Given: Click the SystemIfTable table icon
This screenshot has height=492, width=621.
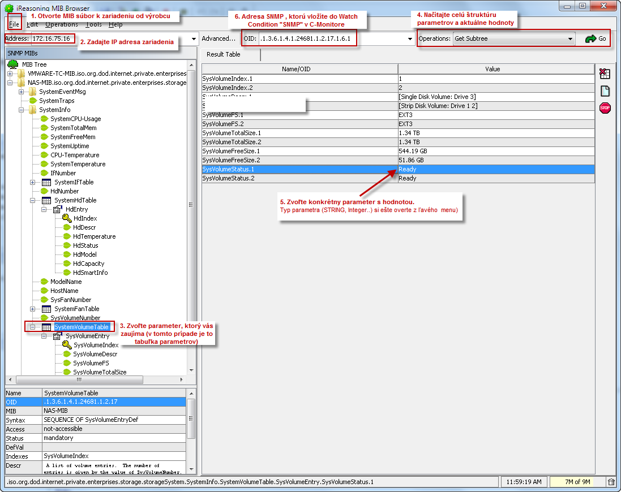Looking at the screenshot, I should (46, 182).
